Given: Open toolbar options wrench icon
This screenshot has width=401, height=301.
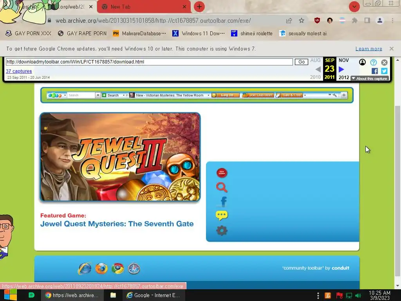Looking at the screenshot, I should 335,95.
